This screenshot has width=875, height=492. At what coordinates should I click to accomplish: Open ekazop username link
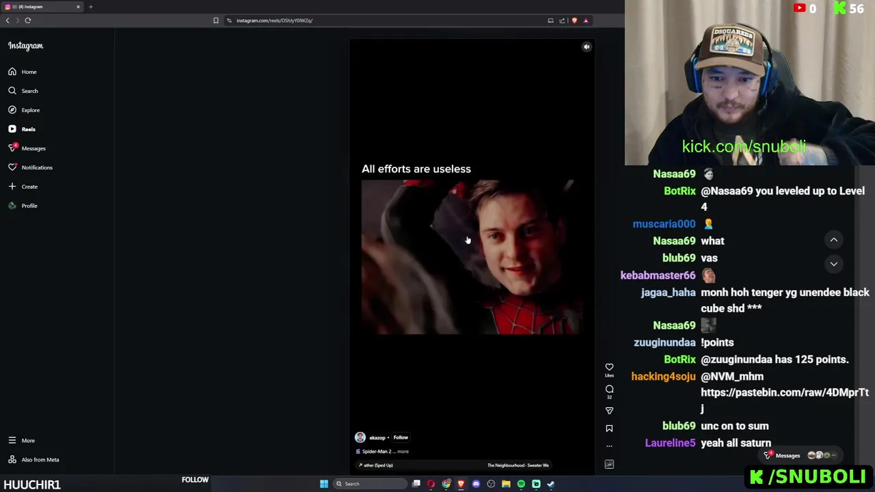[x=377, y=437]
